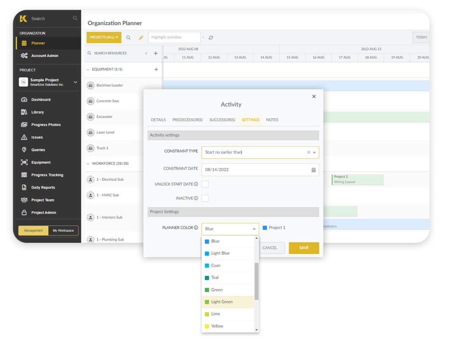Viewport: 466px width, 343px height.
Task: Check the Inactive checkbox
Action: 205,198
